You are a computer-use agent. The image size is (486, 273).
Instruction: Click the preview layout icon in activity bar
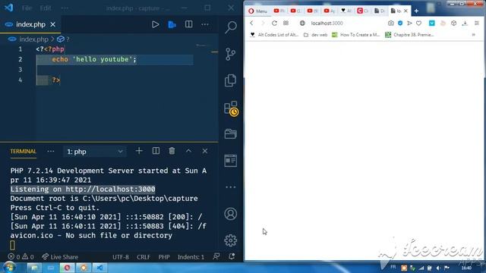[231, 161]
